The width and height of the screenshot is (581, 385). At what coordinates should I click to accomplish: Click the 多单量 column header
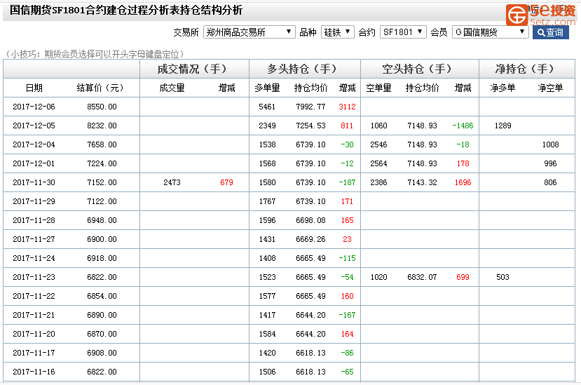(267, 88)
